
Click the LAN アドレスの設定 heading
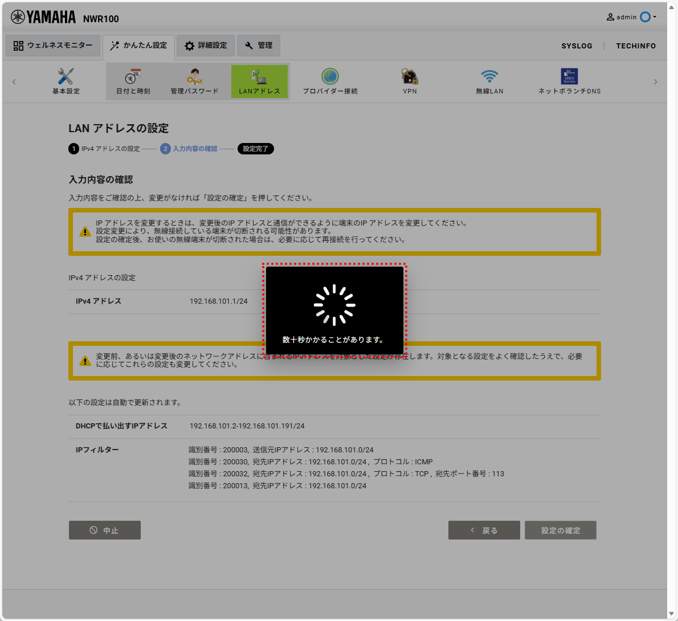119,128
